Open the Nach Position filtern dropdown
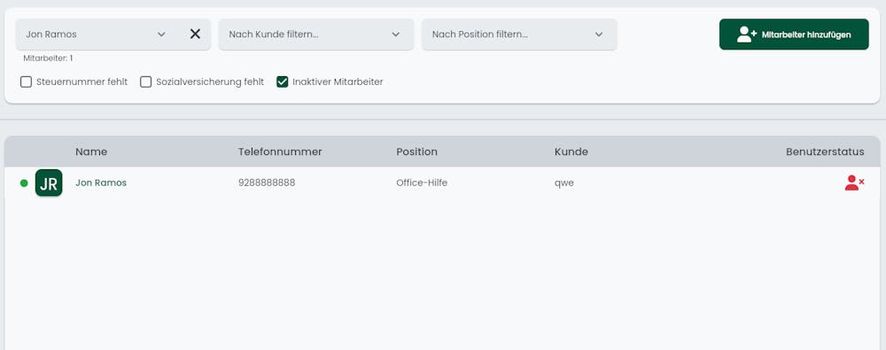Screen dimensions: 886x350 pos(519,35)
